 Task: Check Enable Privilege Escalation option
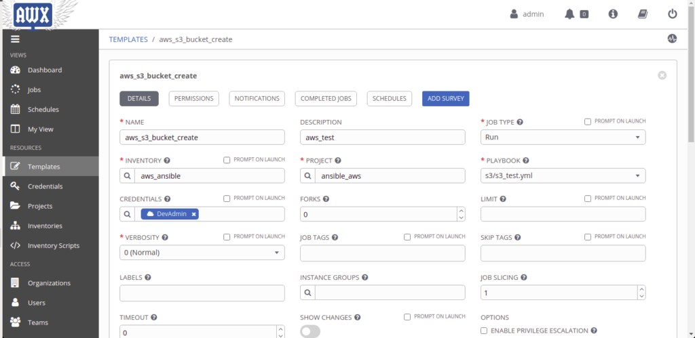click(484, 331)
